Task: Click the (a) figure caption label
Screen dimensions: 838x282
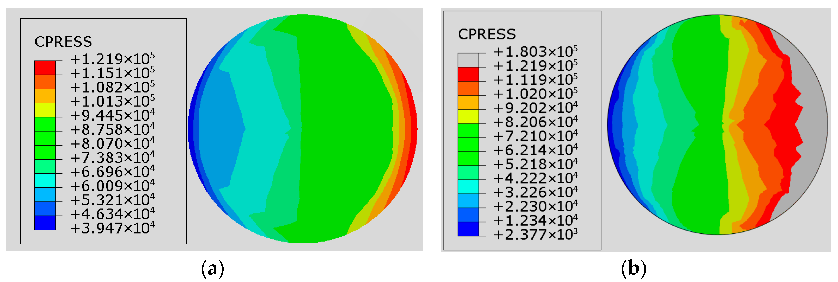Action: pos(212,269)
